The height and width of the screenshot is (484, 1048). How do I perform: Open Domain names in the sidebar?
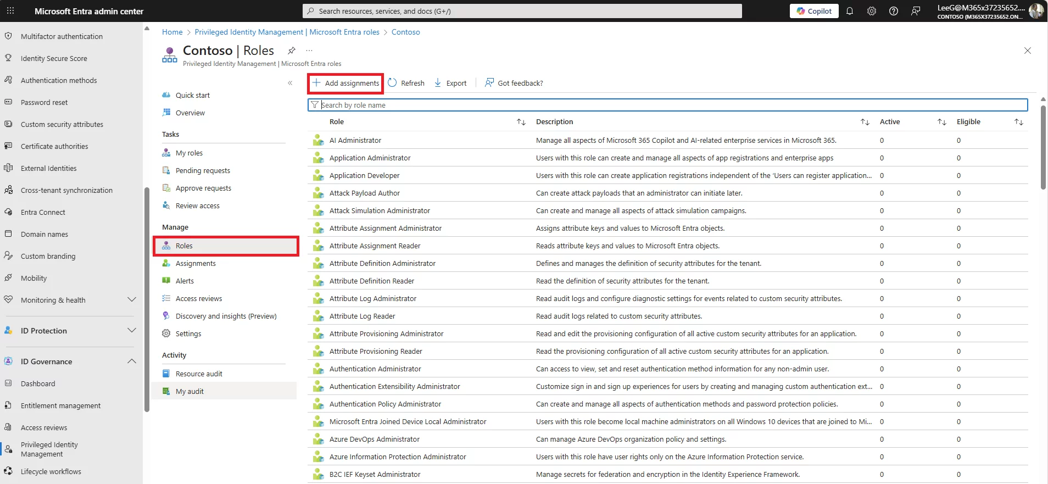[x=44, y=234]
